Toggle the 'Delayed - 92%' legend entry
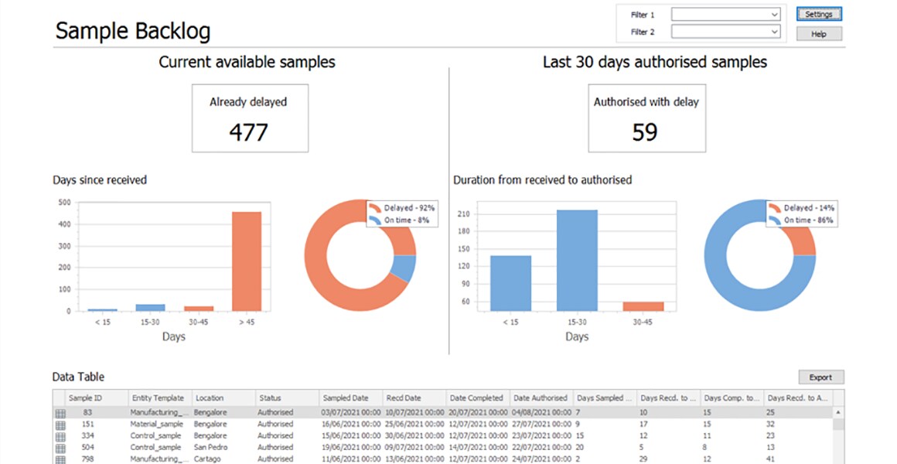897x464 pixels. tap(410, 207)
